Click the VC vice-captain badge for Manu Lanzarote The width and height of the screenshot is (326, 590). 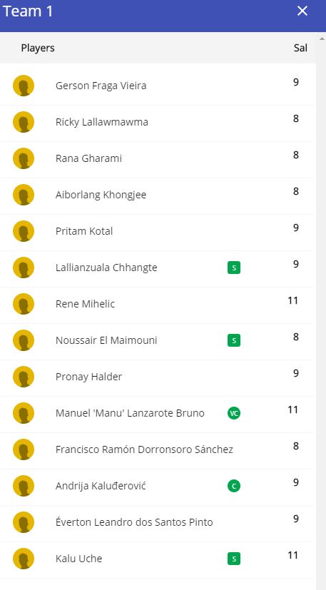(x=234, y=413)
